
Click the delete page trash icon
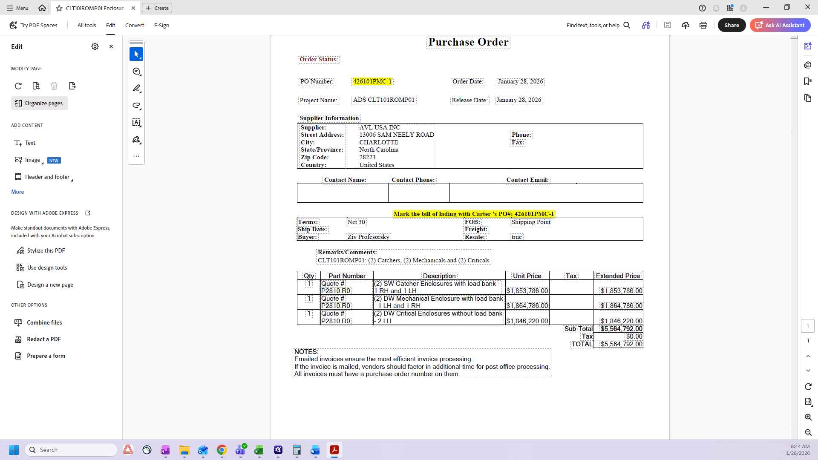(54, 86)
